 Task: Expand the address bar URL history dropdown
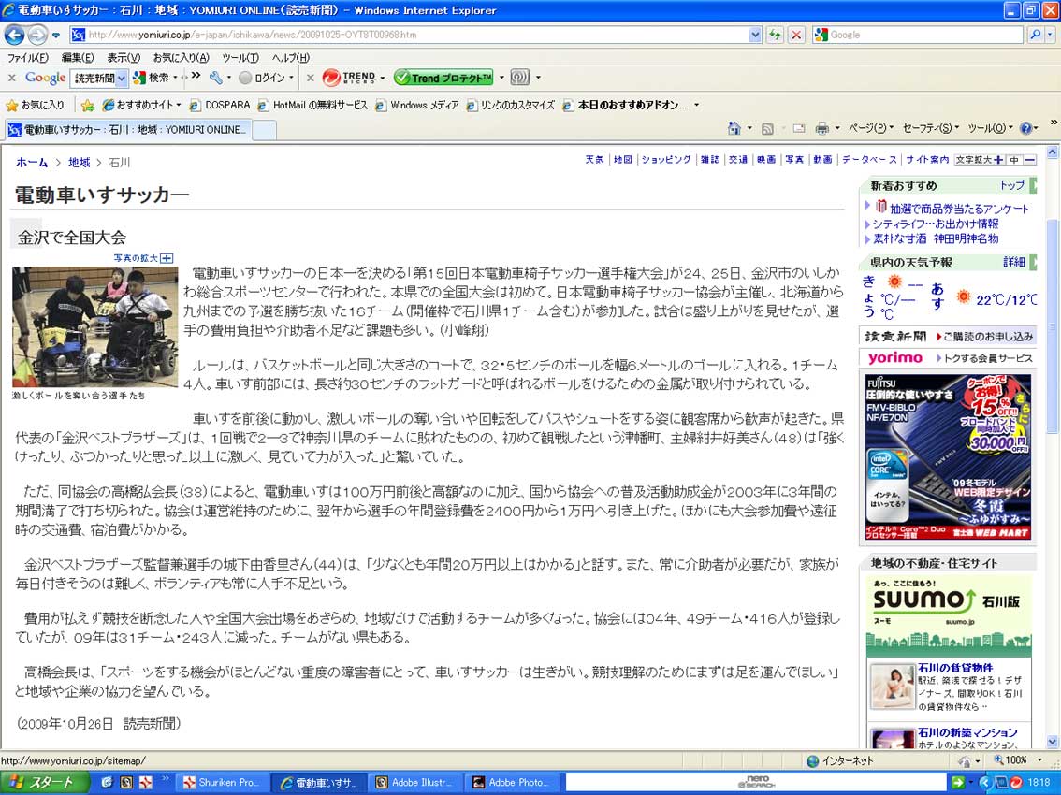tap(755, 35)
